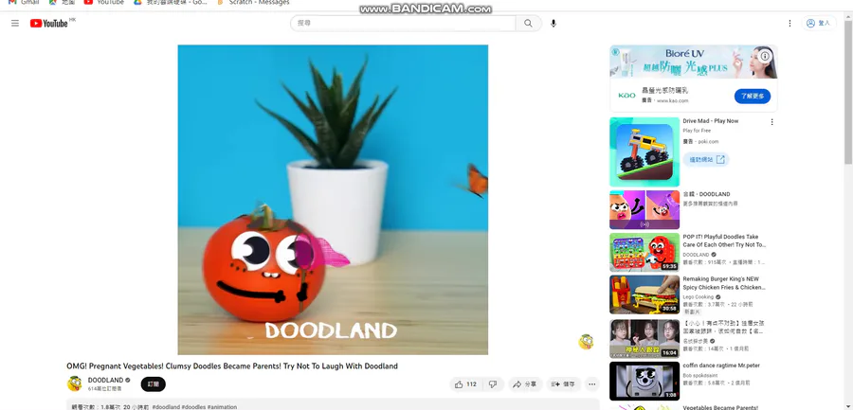The image size is (853, 410).
Task: Open the 16:04 girls video thumbnail
Action: coord(644,338)
